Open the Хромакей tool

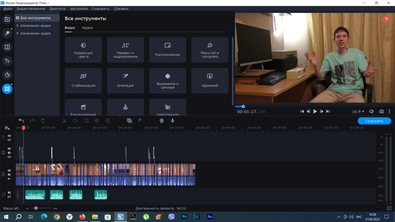coord(210,81)
